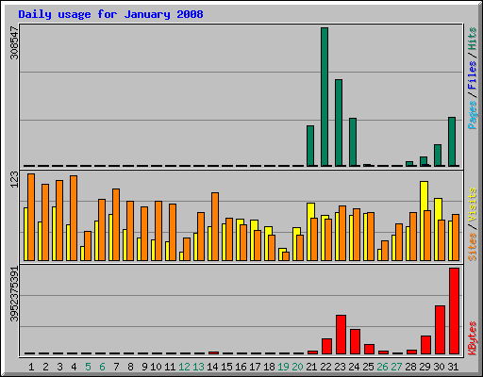Screen dimensions: 483x377
Task: Click the yellow visits bar for day 30
Action: pyautogui.click(x=438, y=209)
